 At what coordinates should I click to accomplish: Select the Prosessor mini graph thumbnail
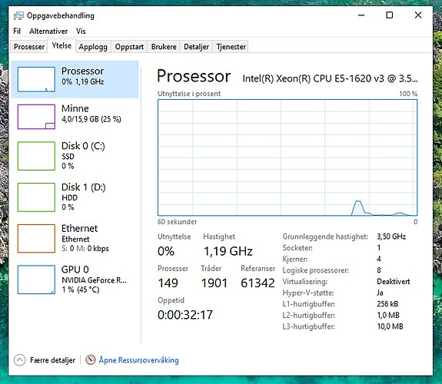click(x=36, y=79)
